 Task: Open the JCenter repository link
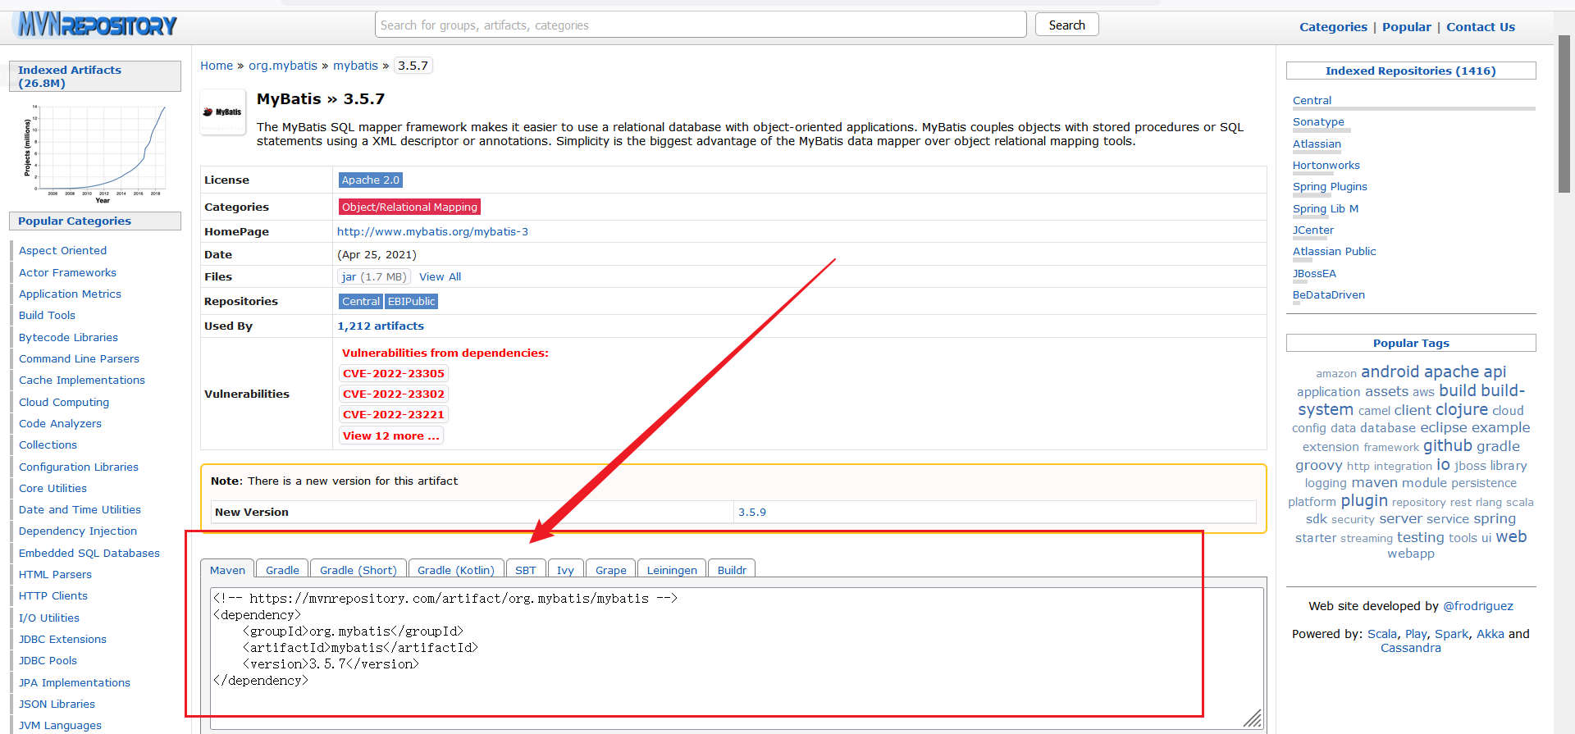pos(1313,230)
